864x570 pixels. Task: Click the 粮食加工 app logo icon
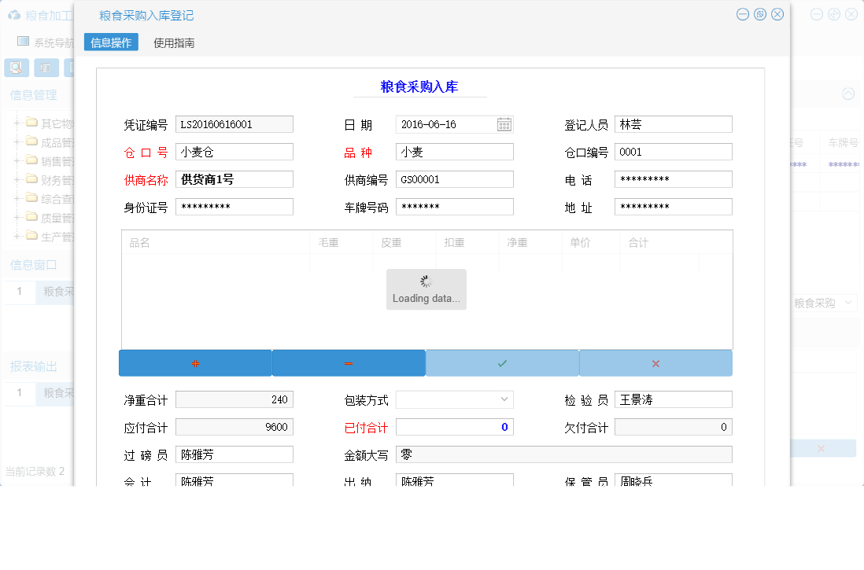coord(14,13)
